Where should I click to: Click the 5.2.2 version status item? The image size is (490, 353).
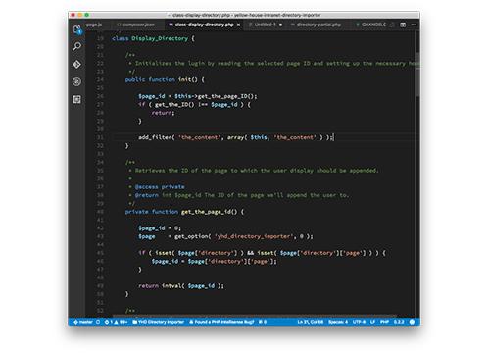[x=399, y=322]
